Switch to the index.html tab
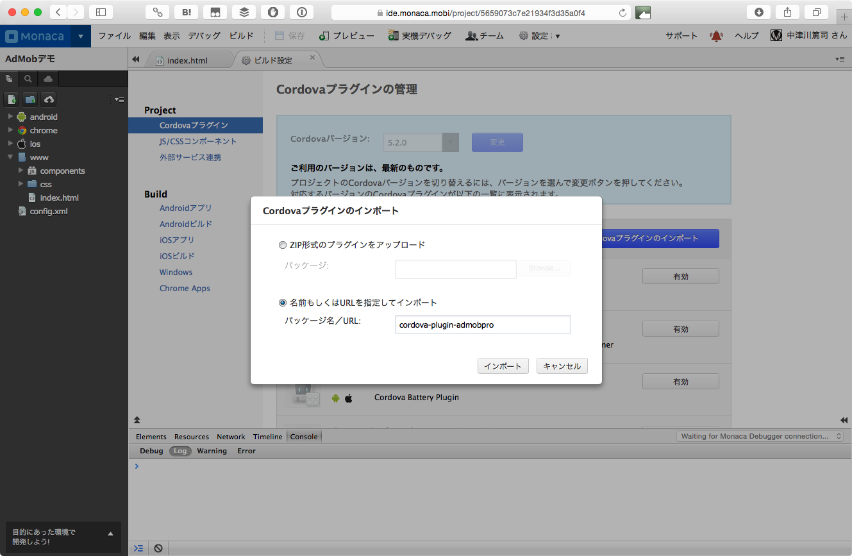Viewport: 852px width, 556px height. click(187, 60)
